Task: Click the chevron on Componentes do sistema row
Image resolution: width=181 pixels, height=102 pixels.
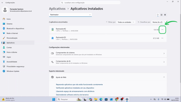Action: click(164, 53)
